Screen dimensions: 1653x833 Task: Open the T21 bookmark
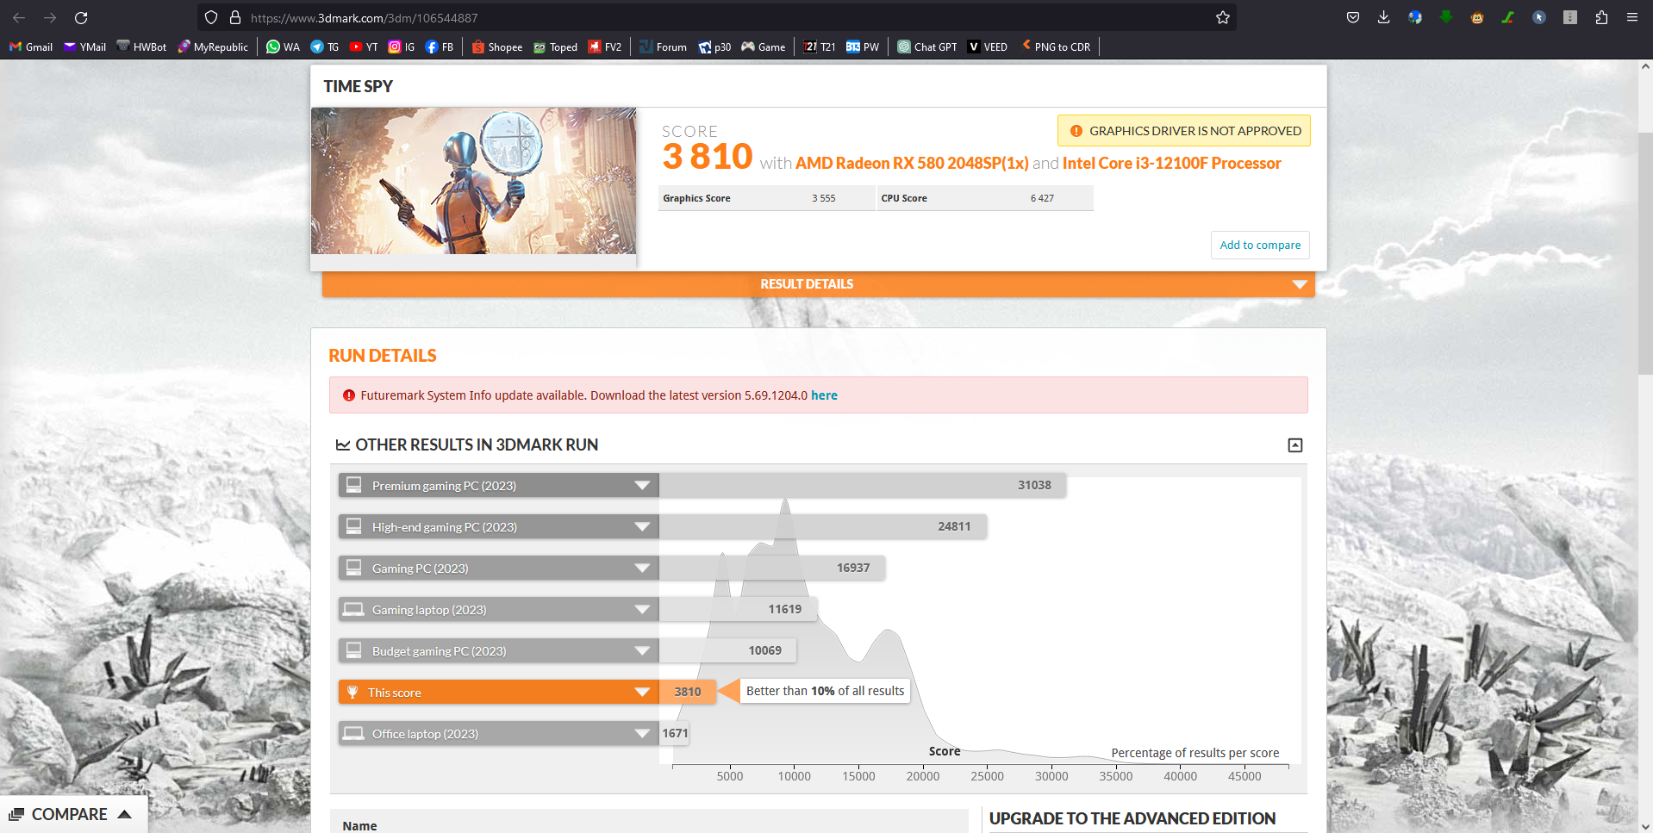[x=820, y=47]
